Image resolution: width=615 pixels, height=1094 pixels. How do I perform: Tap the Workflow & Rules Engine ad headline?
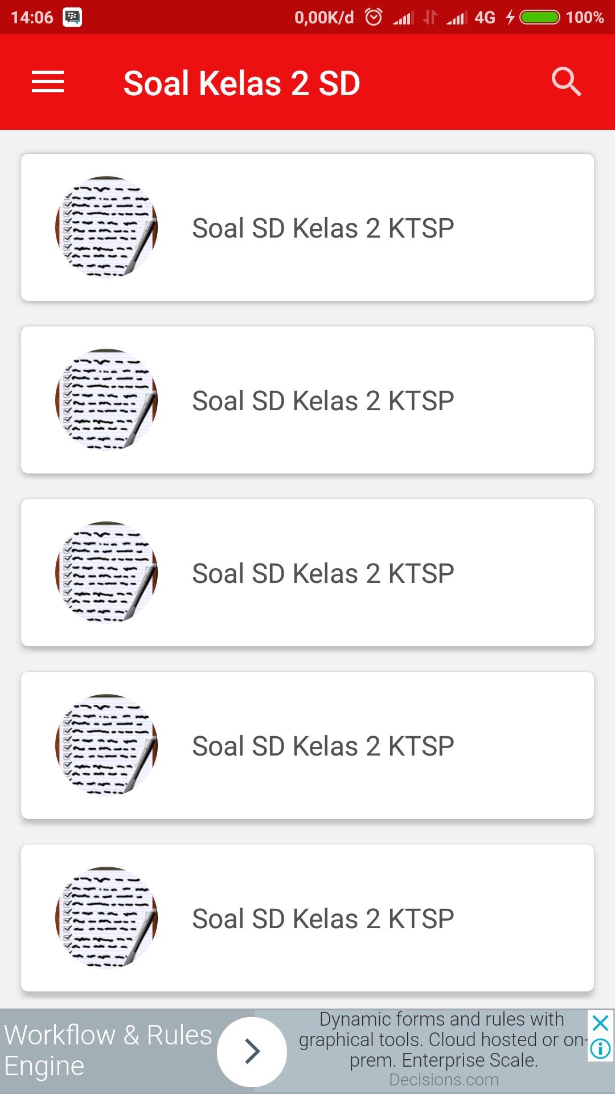(108, 1050)
